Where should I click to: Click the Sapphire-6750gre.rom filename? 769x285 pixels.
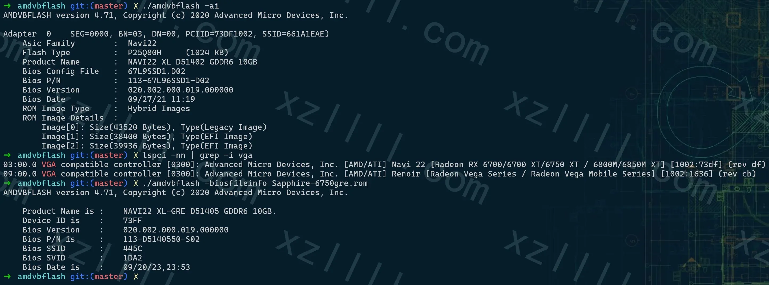[319, 183]
